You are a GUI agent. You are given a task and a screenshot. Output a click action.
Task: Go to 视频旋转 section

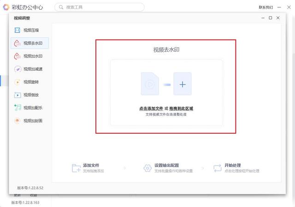29,82
